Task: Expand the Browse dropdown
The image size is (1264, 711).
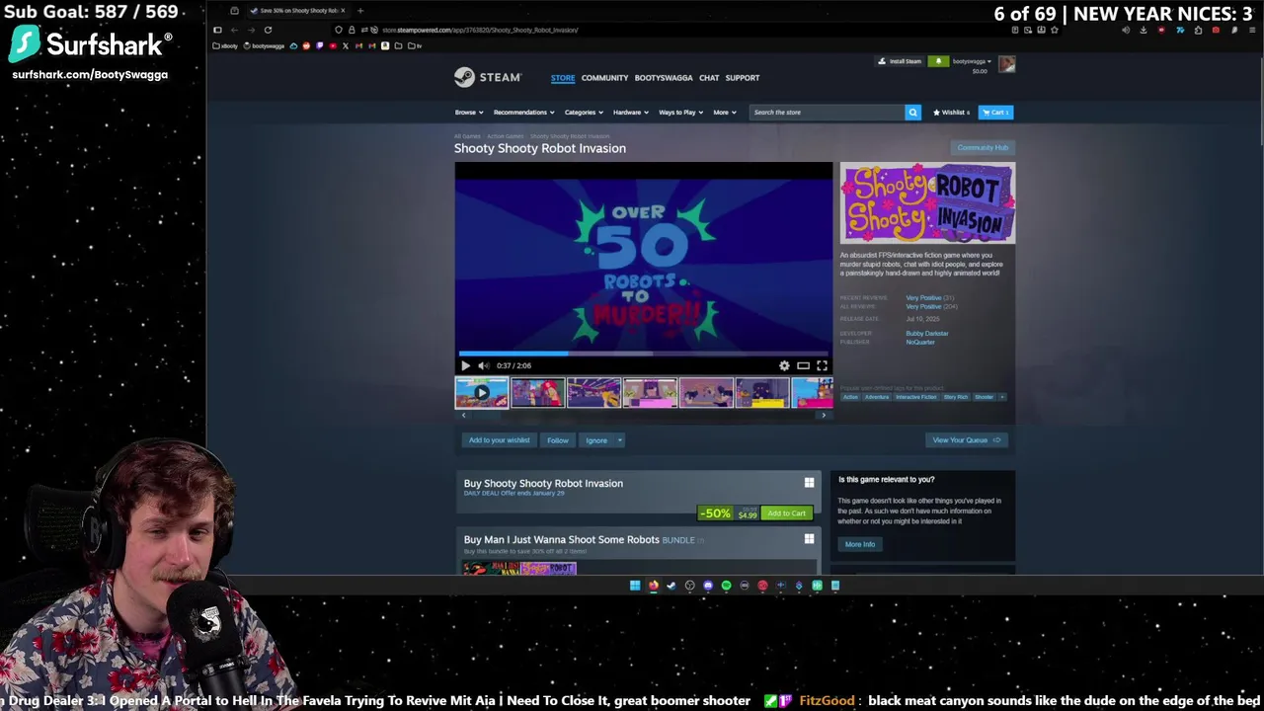Action: pyautogui.click(x=469, y=112)
